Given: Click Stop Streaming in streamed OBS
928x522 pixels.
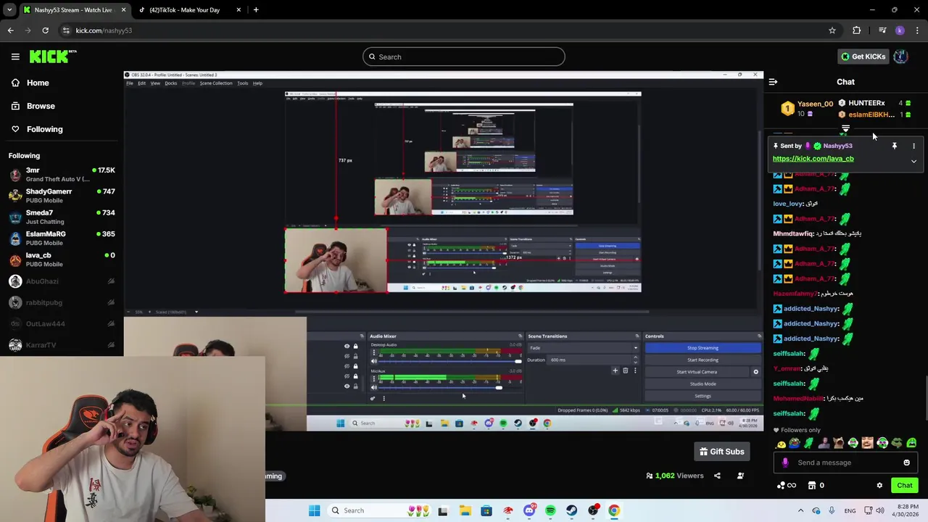Looking at the screenshot, I should click(x=703, y=348).
